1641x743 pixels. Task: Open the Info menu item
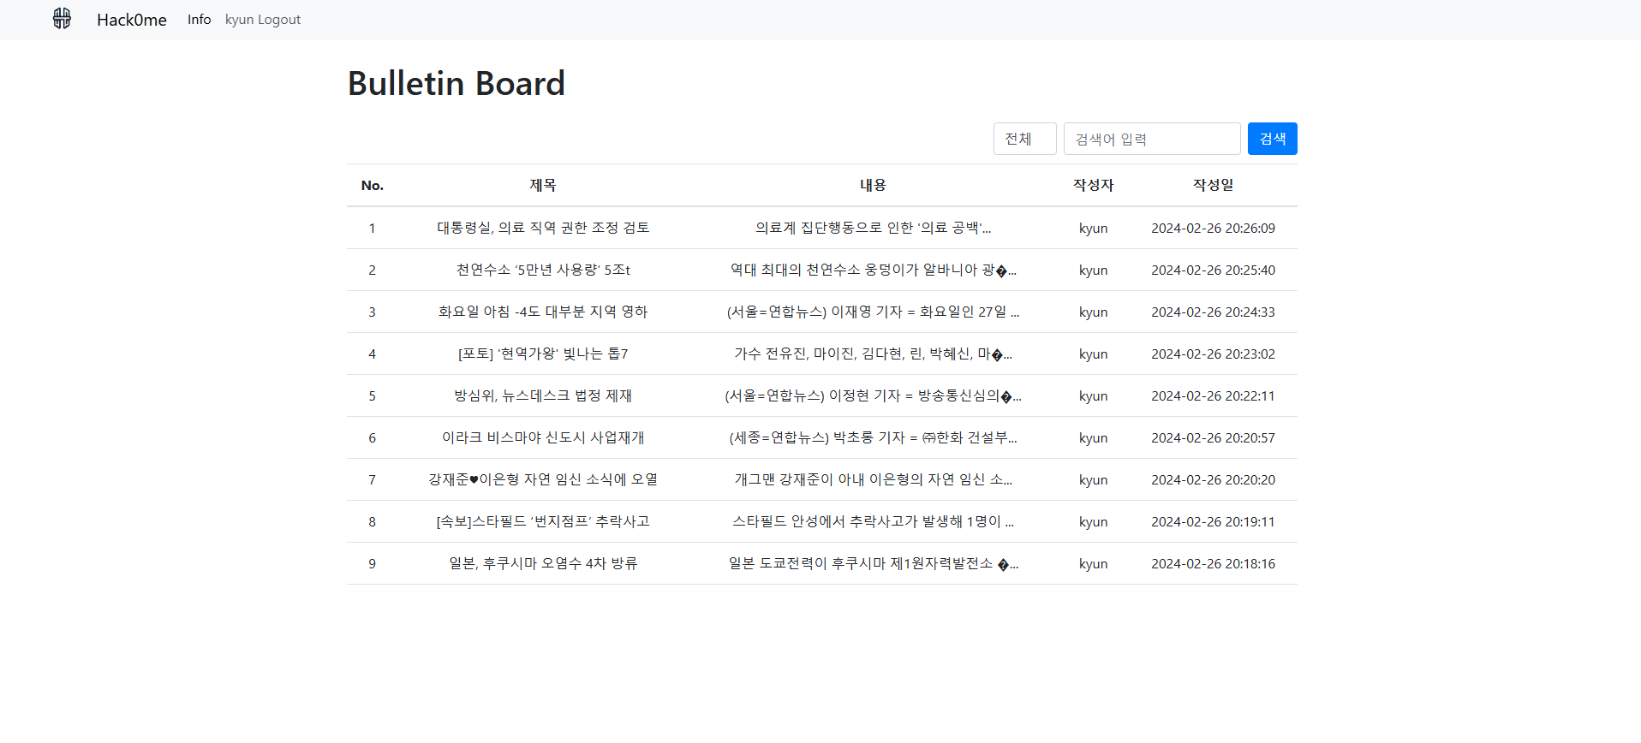[199, 20]
